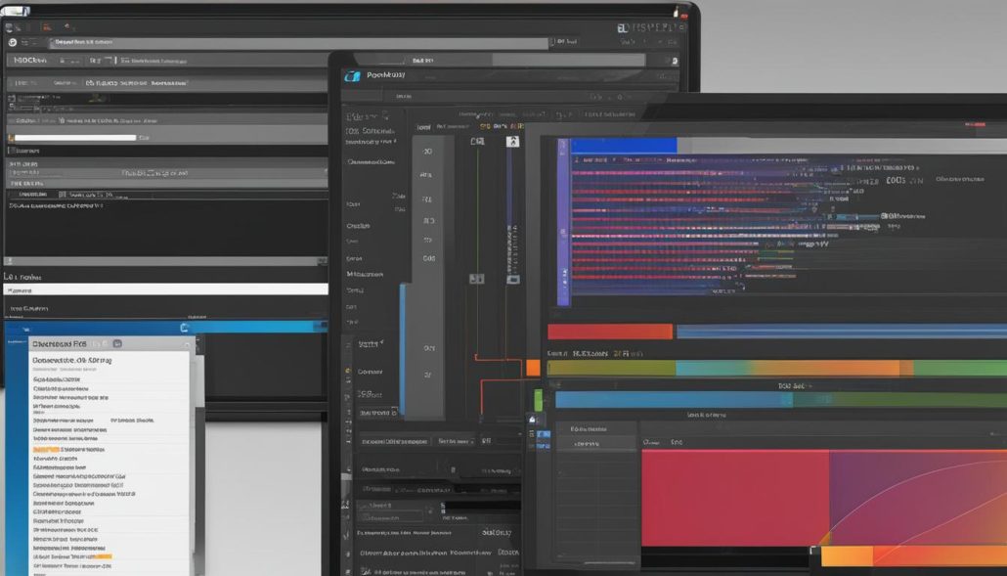The height and width of the screenshot is (576, 1007).
Task: Click the back window's horizontal scrollbar
Action: (x=165, y=261)
